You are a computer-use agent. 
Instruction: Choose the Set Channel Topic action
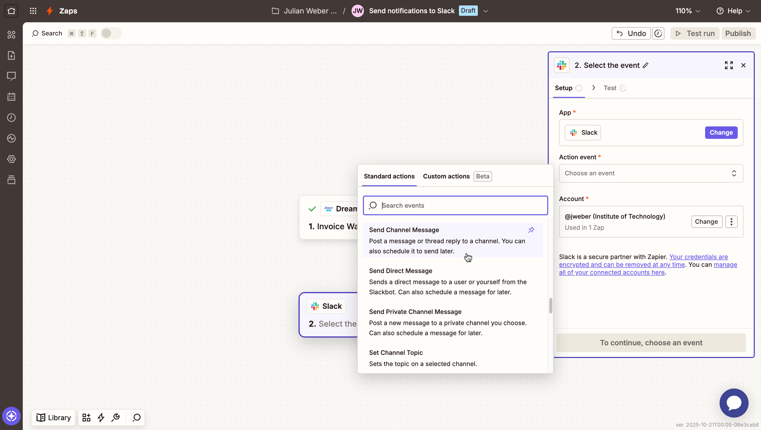point(452,358)
